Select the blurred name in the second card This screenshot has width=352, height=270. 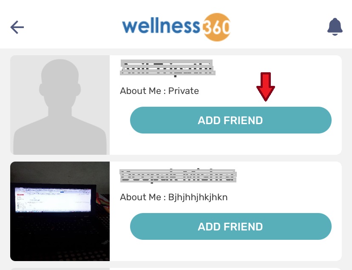tap(178, 176)
